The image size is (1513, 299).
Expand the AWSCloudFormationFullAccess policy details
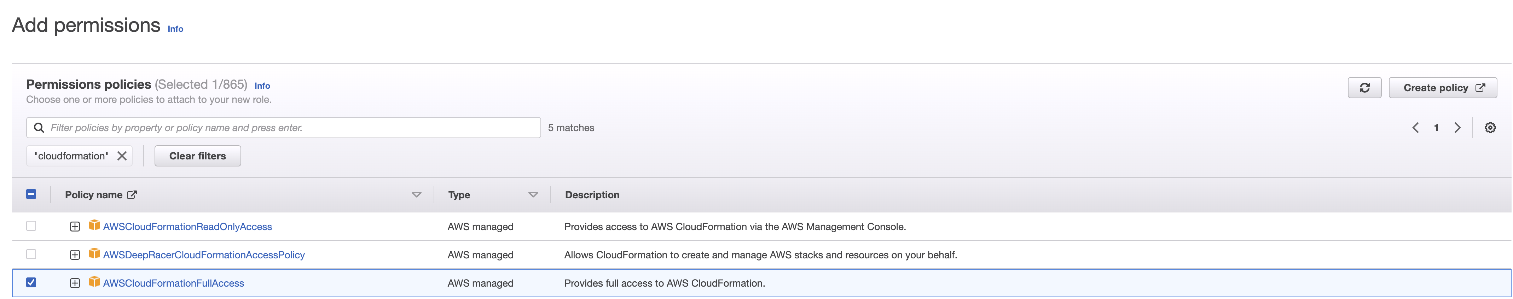(75, 283)
